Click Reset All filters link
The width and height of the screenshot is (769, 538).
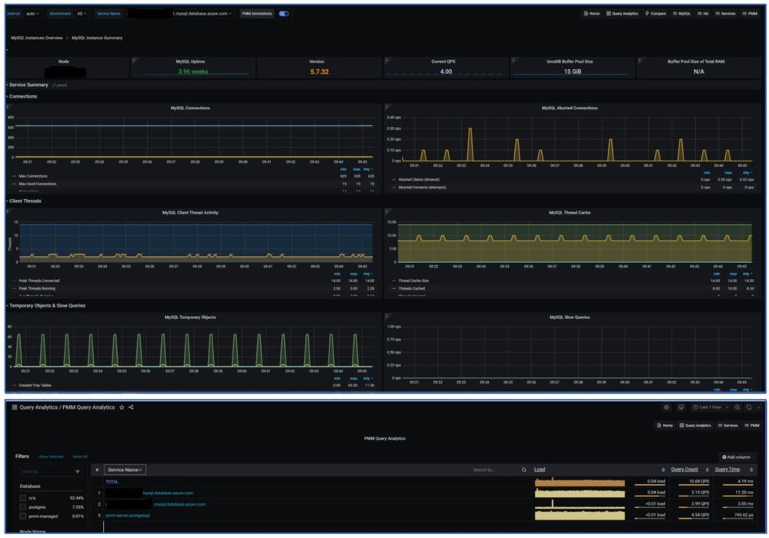80,457
